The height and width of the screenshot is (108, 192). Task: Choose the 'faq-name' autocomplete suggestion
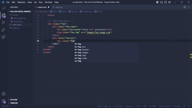pos(106,58)
